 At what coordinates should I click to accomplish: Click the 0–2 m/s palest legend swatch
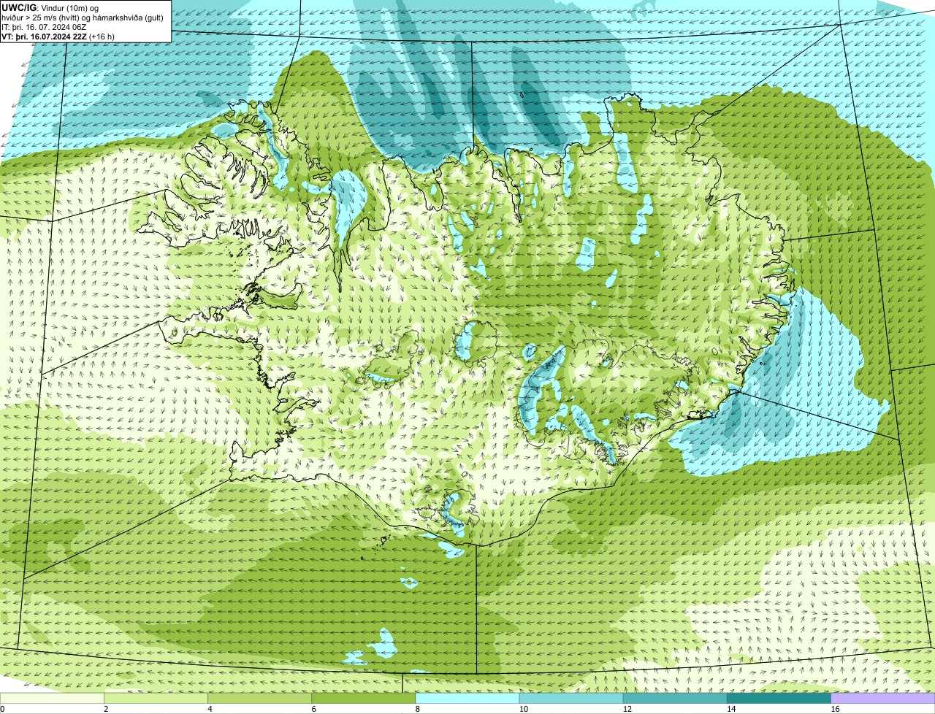52,698
